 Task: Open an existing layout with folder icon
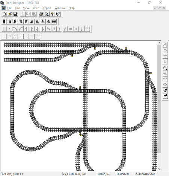(x=10, y=14)
